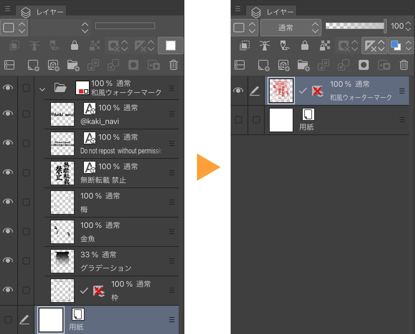The height and width of the screenshot is (334, 415).
Task: Hide the グラデーション layer
Action: click(x=8, y=261)
